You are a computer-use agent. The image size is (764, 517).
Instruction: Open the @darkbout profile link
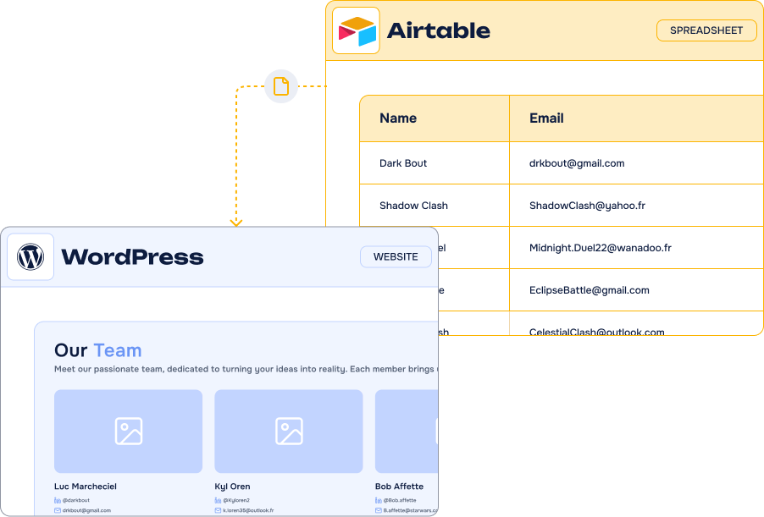(76, 500)
